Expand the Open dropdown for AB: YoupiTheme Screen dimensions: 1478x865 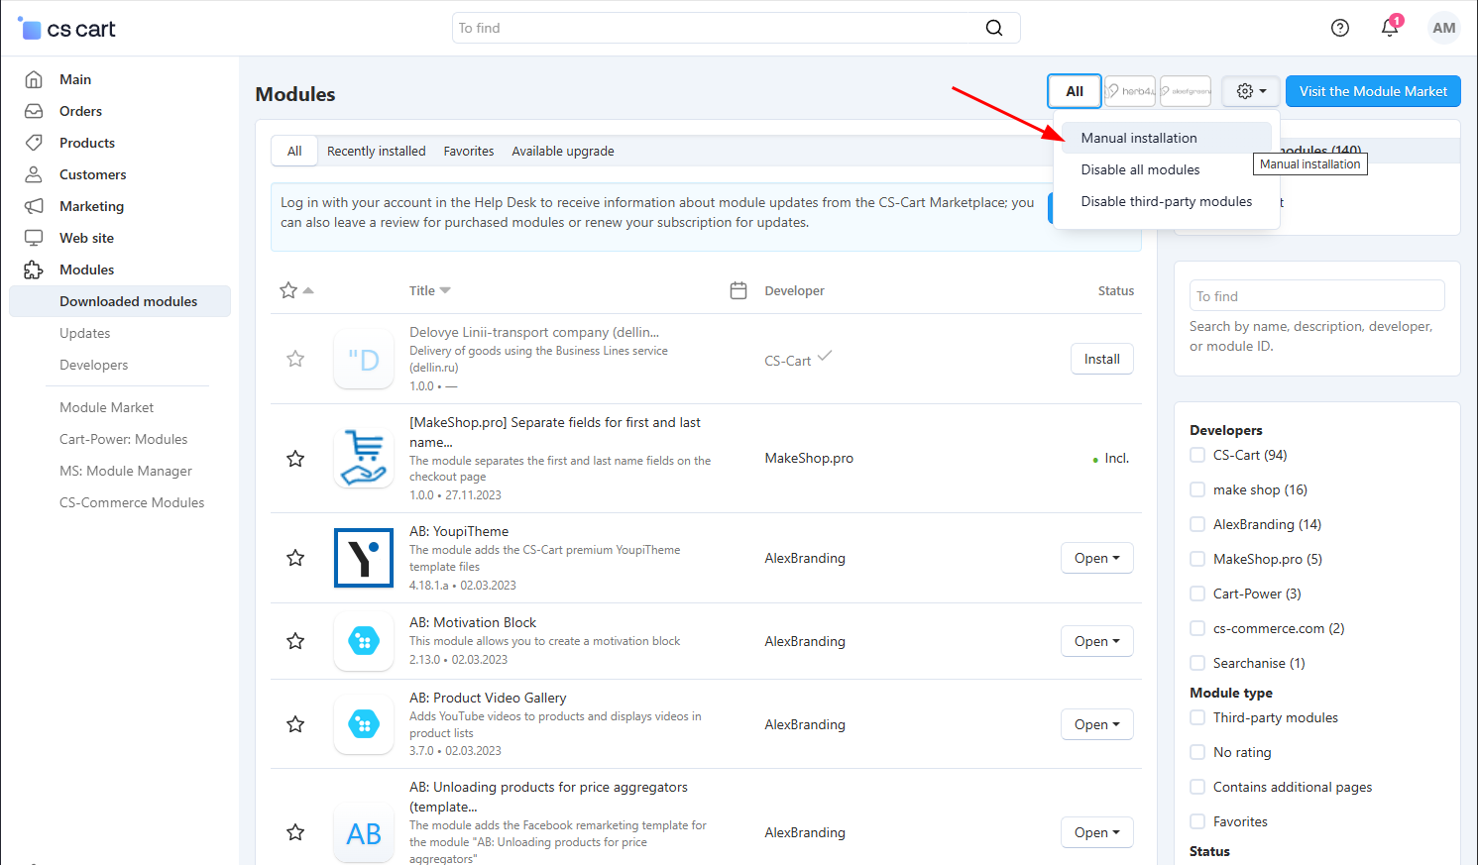[x=1096, y=558]
